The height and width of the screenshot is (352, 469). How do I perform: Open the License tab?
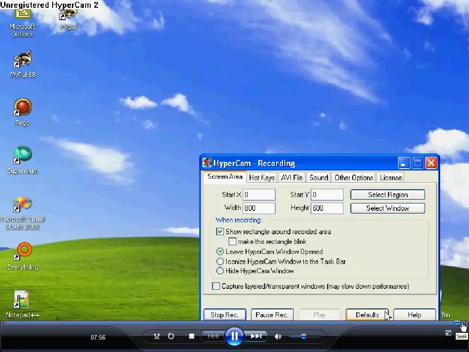[x=390, y=177]
